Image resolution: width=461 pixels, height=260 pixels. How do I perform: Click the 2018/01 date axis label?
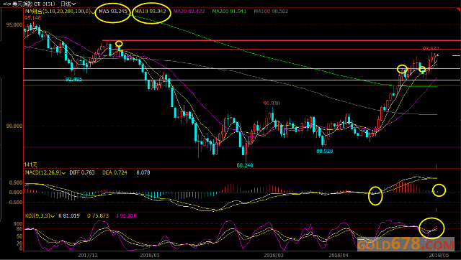point(150,255)
